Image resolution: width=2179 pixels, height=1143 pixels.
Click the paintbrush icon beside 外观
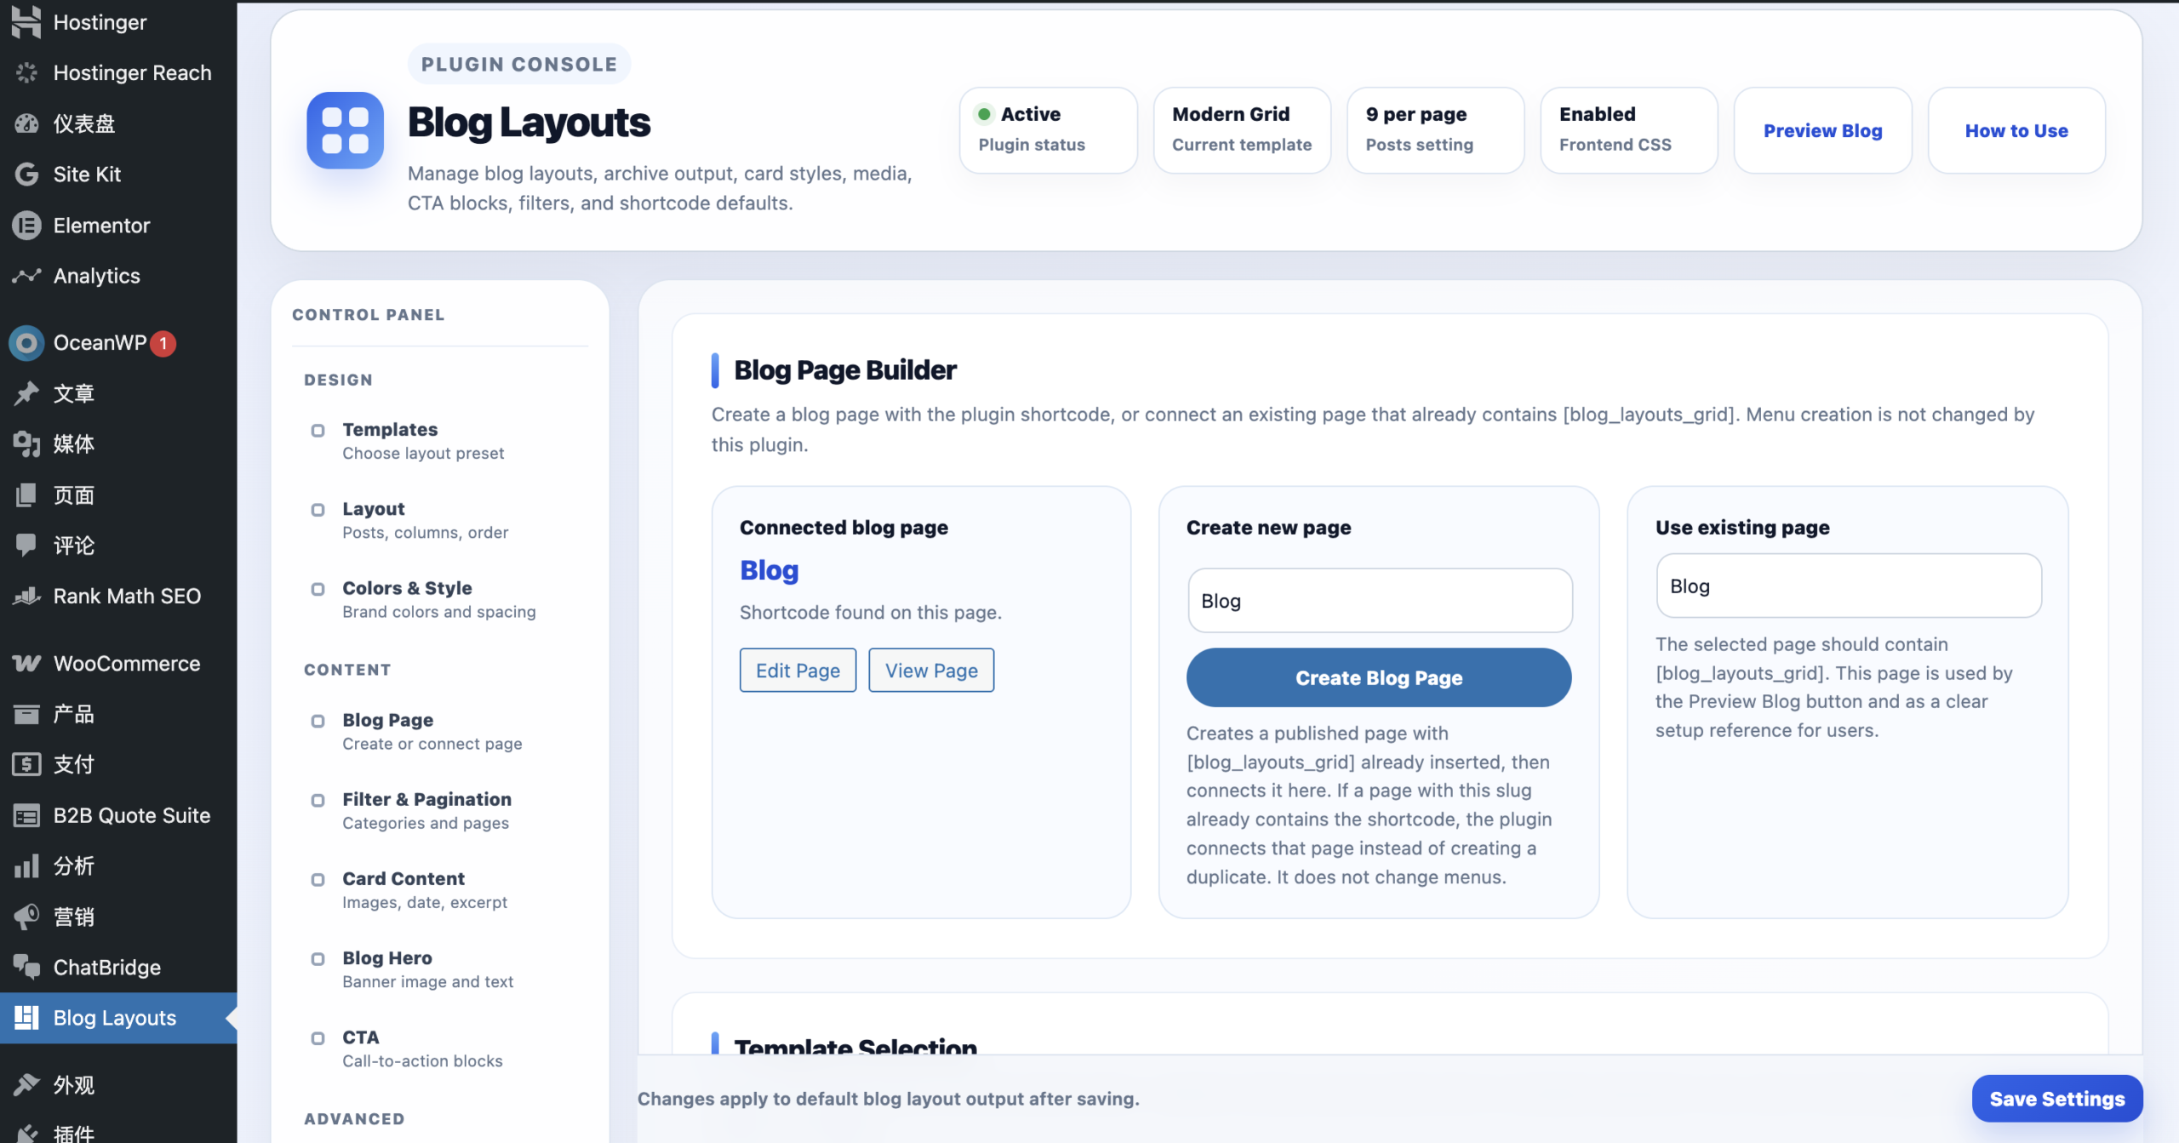pos(26,1085)
